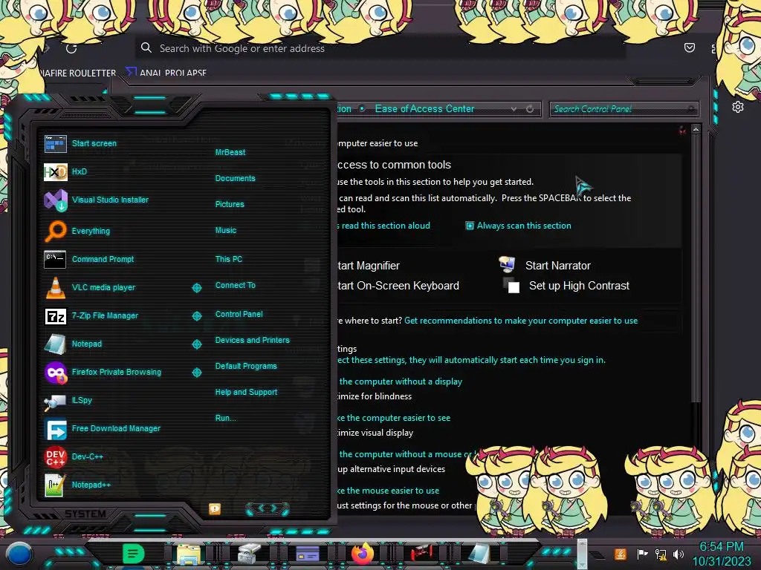Screen dimensions: 761x570
Task: Open Default Programs
Action: click(x=245, y=367)
